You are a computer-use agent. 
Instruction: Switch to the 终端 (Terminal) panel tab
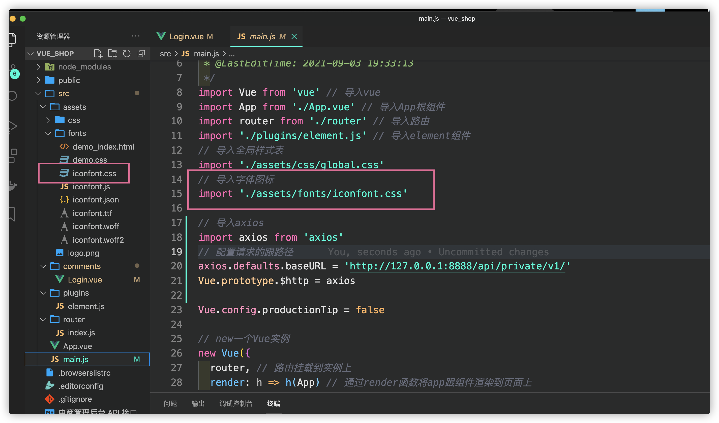(x=274, y=403)
